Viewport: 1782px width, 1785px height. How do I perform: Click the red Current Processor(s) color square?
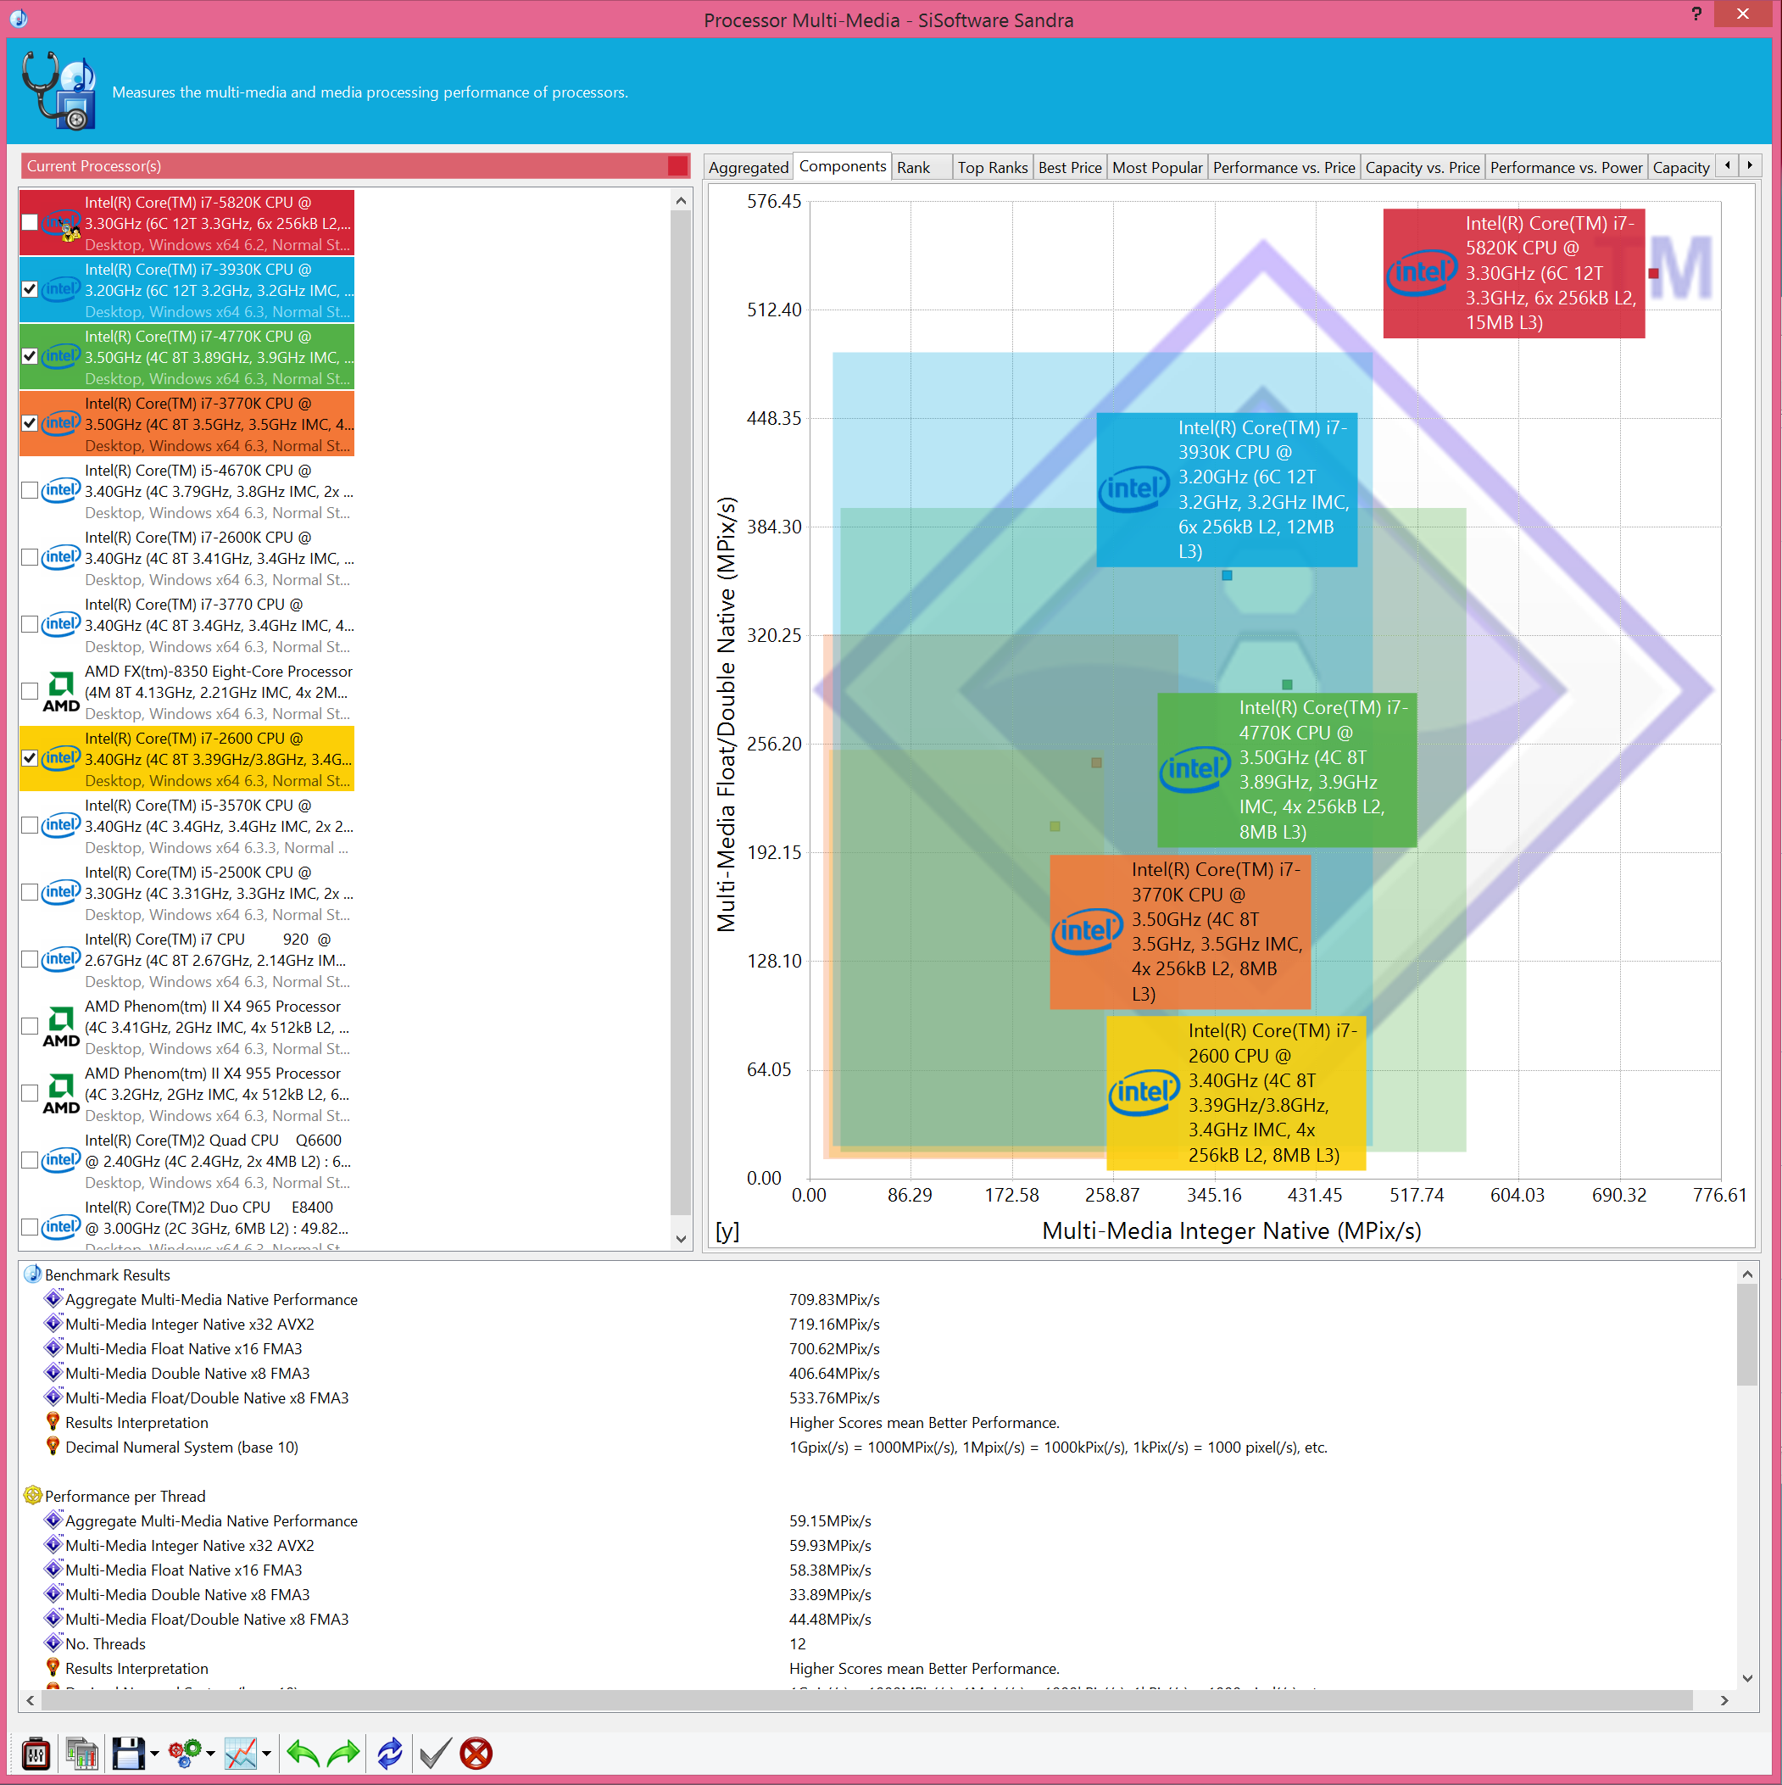click(677, 166)
